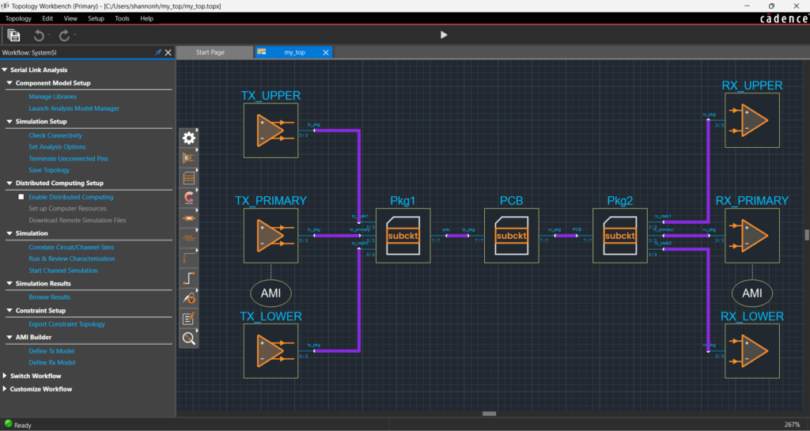Viewport: 810px width, 431px height.
Task: Collapse the Simulation Setup section
Action: (9, 121)
